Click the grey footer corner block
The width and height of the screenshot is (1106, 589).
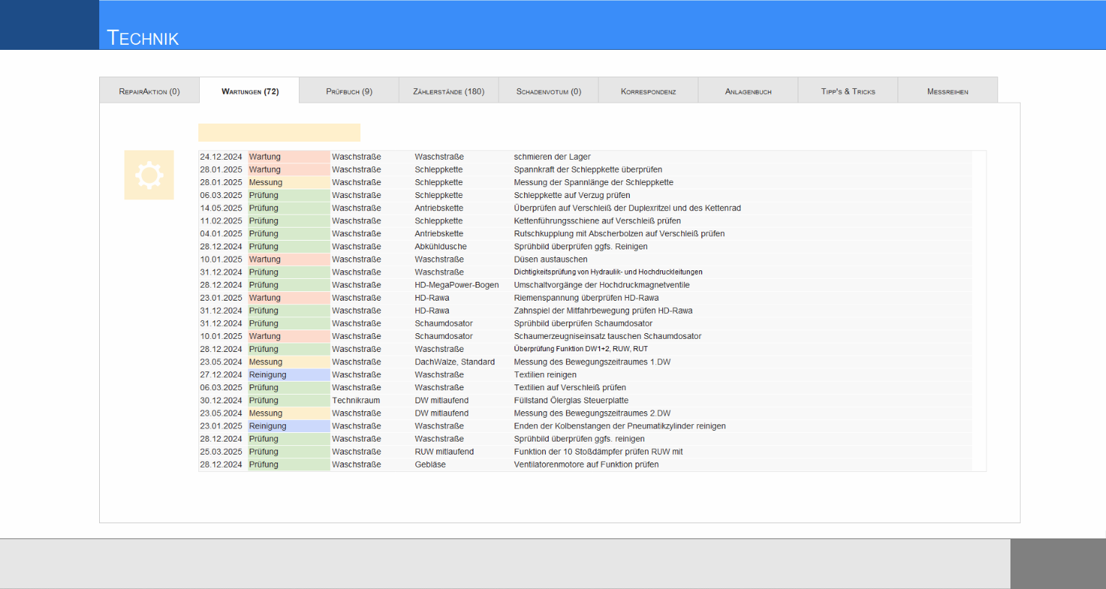1058,564
